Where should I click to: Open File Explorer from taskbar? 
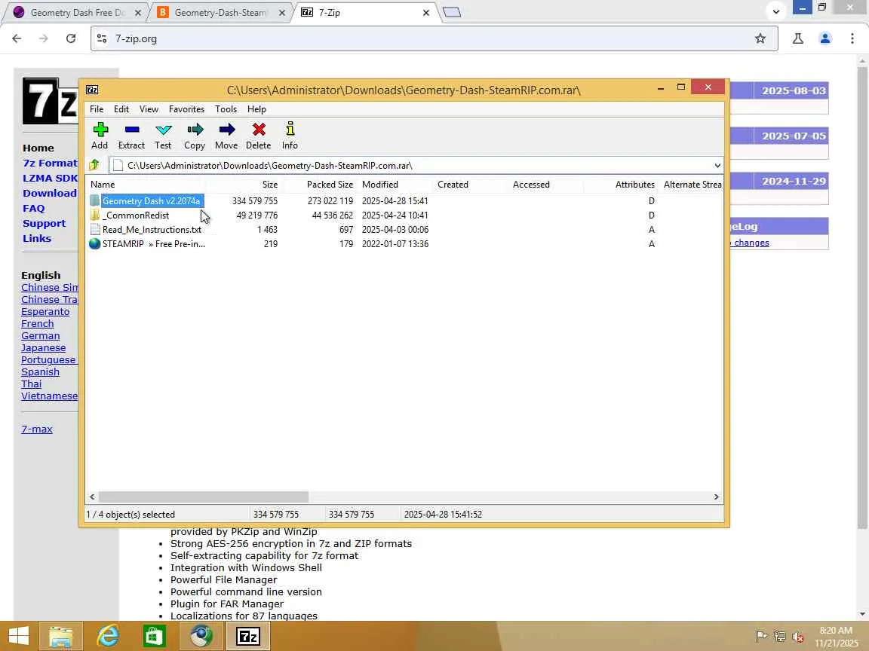click(60, 636)
